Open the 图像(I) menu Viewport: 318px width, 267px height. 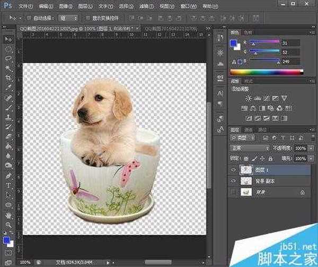pos(65,5)
